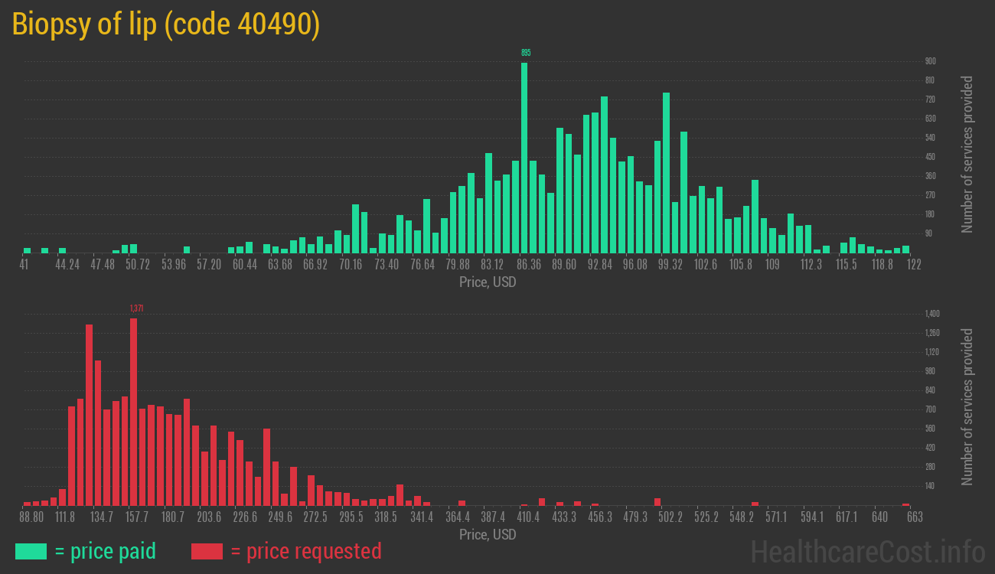Click the red chart's "Number of services provided" label
Screen dimensions: 995x574
(x=967, y=407)
